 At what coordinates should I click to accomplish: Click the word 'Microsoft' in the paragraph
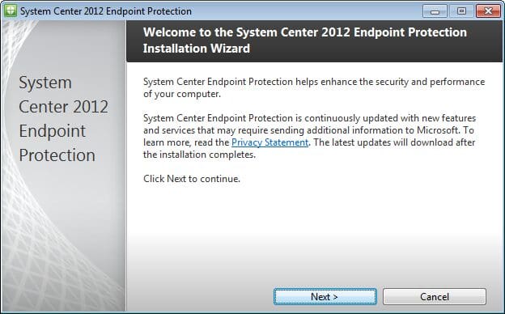438,130
